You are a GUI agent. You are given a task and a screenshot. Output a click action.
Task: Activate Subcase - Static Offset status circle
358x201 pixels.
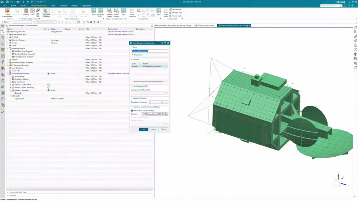click(48, 85)
